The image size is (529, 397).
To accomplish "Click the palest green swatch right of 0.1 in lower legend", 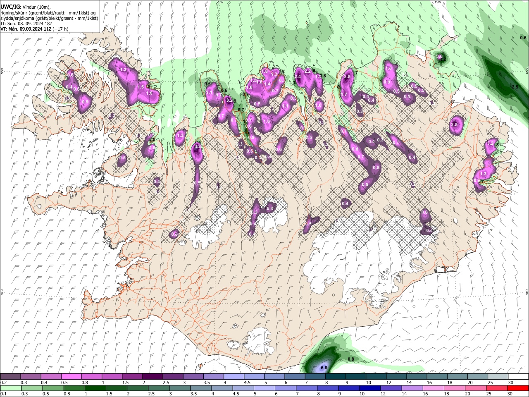I will (10, 388).
